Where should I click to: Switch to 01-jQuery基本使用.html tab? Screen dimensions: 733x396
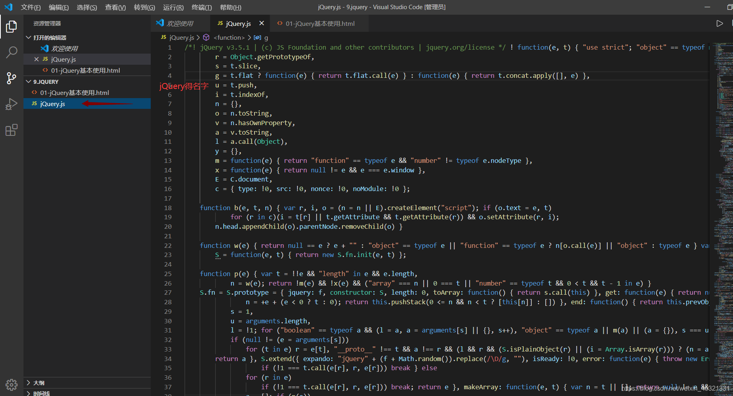pyautogui.click(x=320, y=23)
